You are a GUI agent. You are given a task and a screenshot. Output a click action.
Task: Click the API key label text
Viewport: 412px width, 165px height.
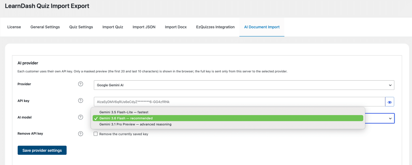coord(23,101)
